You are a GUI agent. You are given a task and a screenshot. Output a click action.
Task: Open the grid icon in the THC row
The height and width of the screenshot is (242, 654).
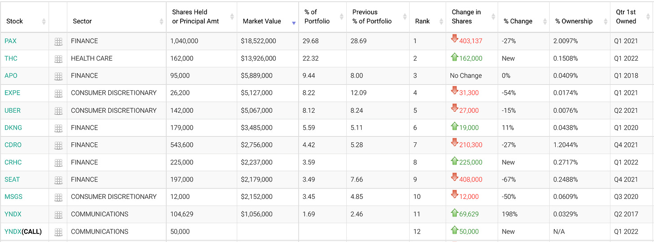pyautogui.click(x=58, y=59)
